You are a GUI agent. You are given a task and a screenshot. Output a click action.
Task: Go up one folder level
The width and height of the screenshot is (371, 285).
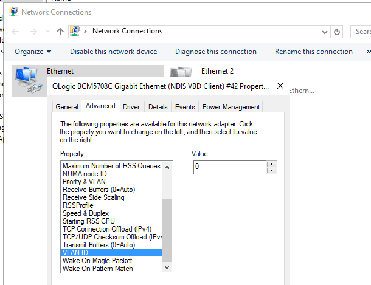coord(60,32)
